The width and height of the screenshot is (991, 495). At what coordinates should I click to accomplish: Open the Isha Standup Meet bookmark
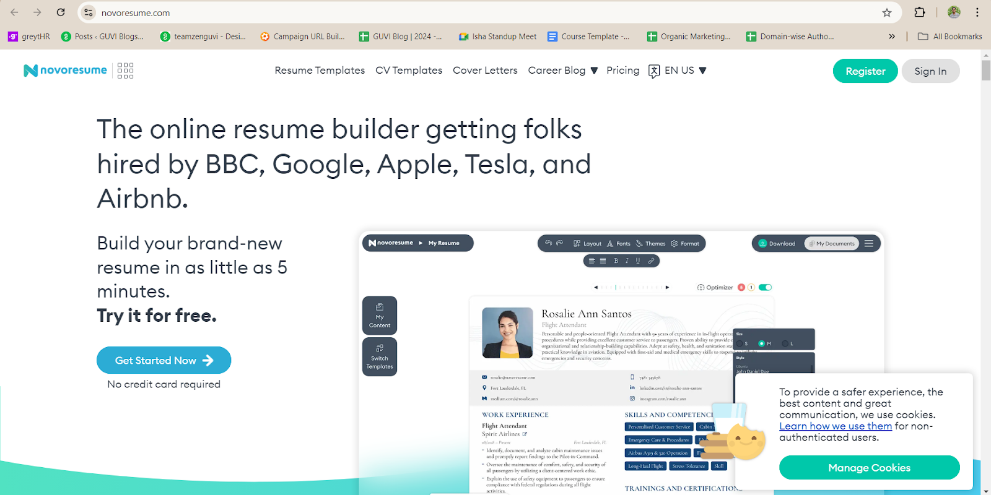click(497, 37)
